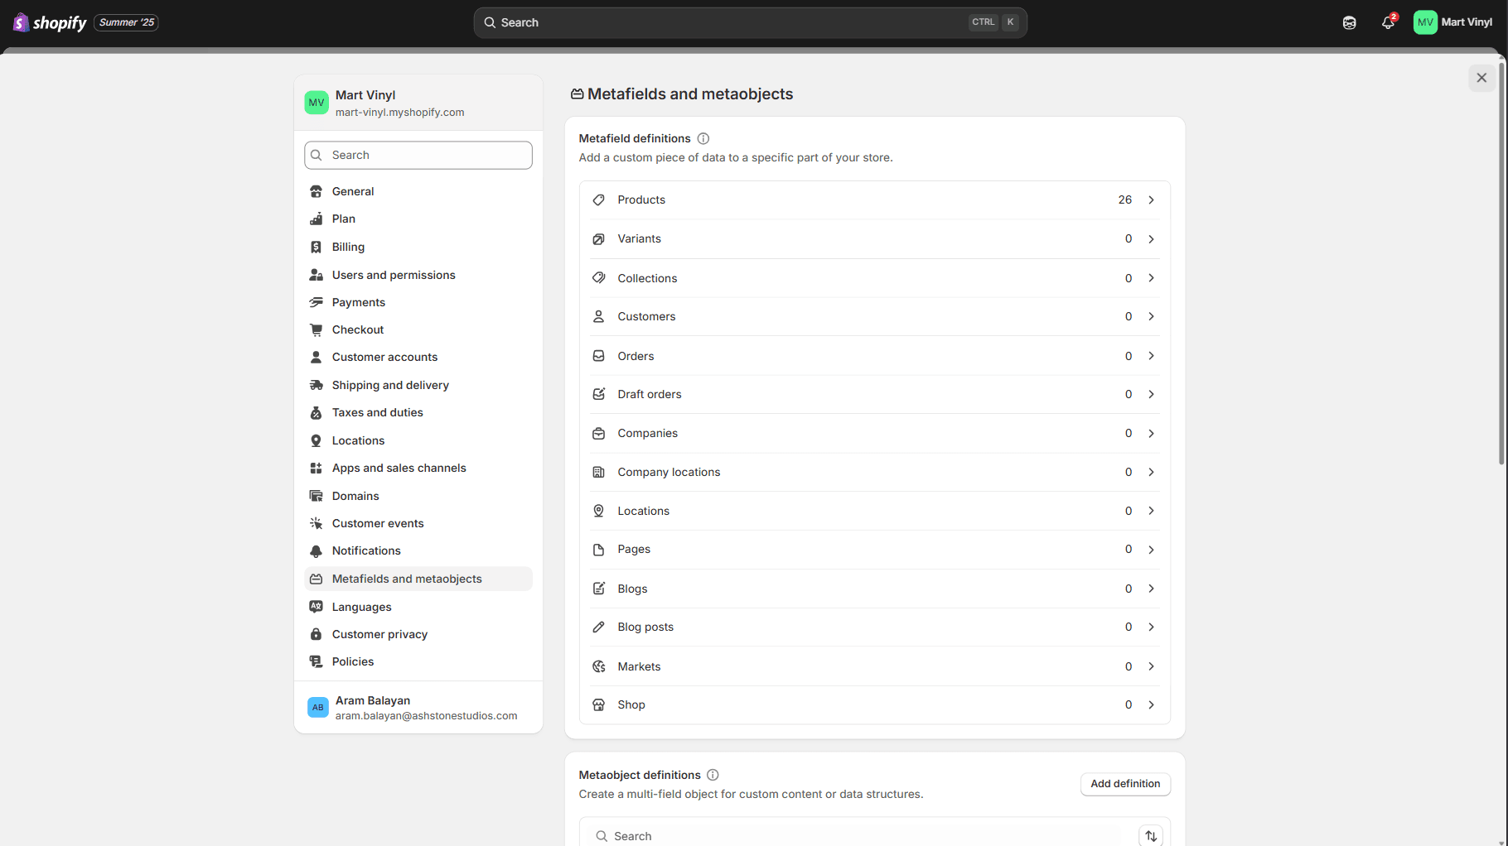Click the info icon beside Metaobject definitions
The image size is (1508, 846).
pyautogui.click(x=713, y=775)
